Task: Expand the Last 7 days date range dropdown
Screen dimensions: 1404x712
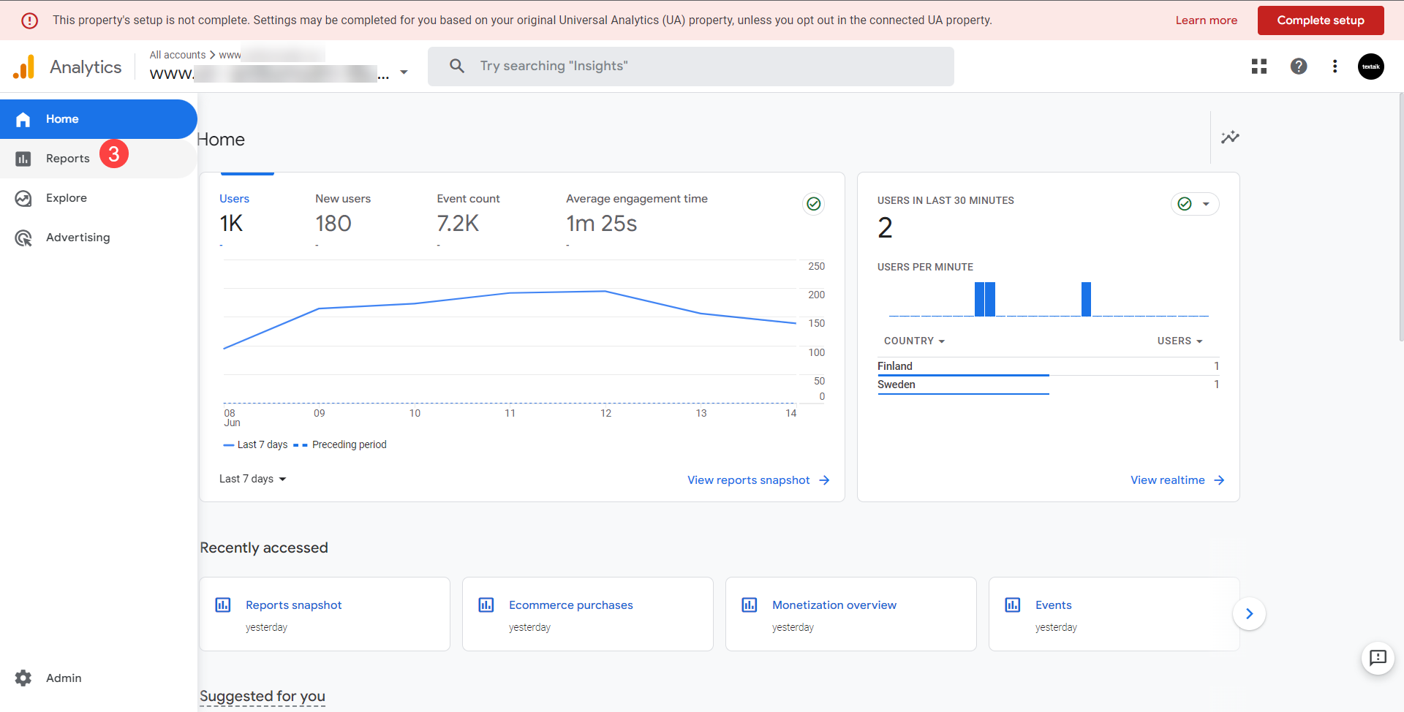Action: coord(253,479)
